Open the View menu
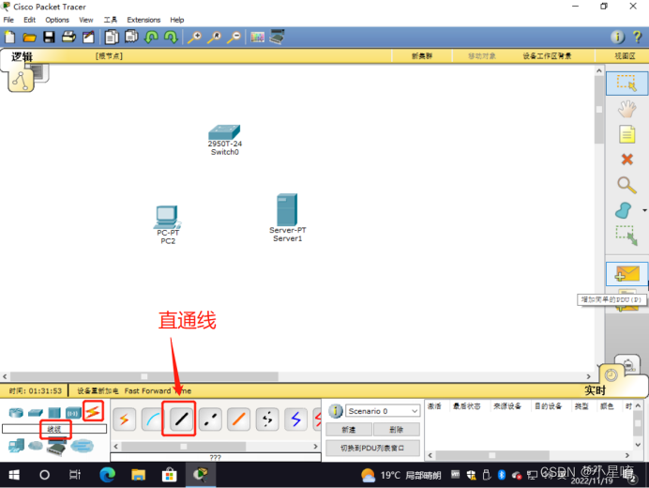This screenshot has width=649, height=488. [86, 20]
